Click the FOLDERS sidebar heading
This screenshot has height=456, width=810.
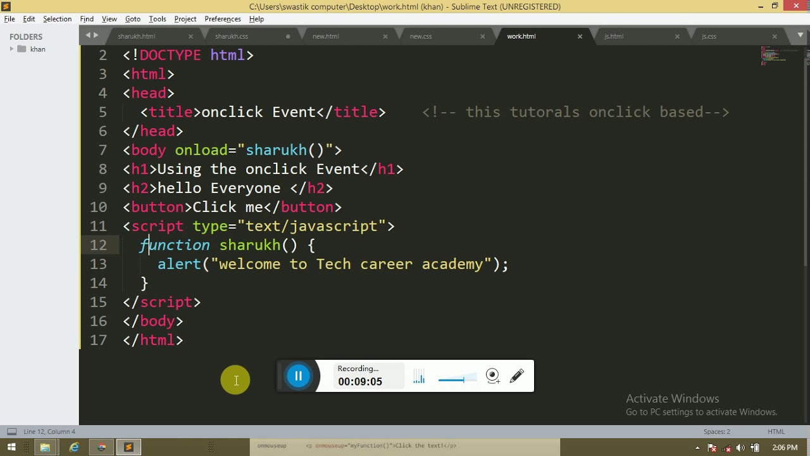[26, 37]
